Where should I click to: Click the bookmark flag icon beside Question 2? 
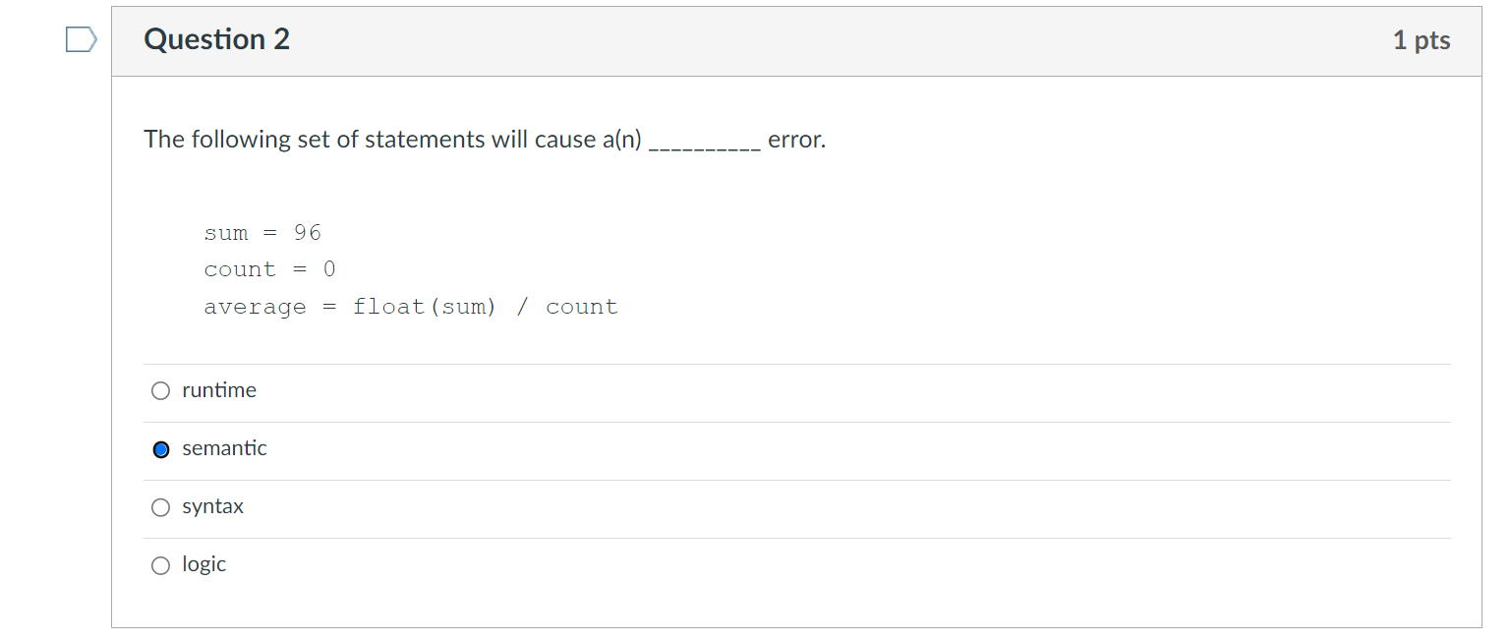[x=80, y=39]
